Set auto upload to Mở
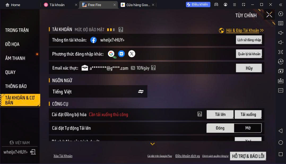The height and width of the screenshot is (164, 286). click(248, 128)
